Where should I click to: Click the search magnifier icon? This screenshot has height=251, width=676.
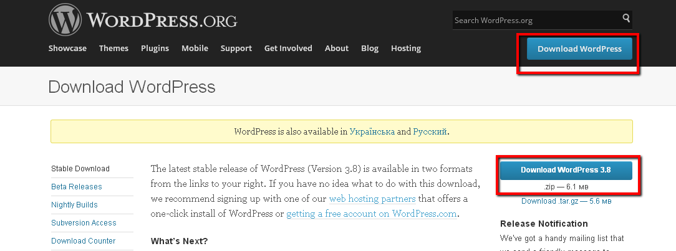pos(626,18)
